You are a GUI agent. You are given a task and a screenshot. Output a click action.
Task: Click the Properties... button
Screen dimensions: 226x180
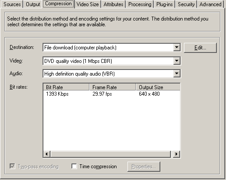pyautogui.click(x=144, y=166)
